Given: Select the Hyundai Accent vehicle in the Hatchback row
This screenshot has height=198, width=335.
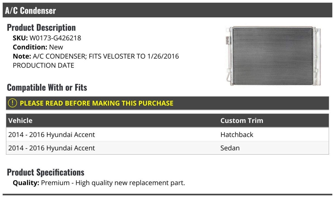Looking at the screenshot, I should pos(52,135).
